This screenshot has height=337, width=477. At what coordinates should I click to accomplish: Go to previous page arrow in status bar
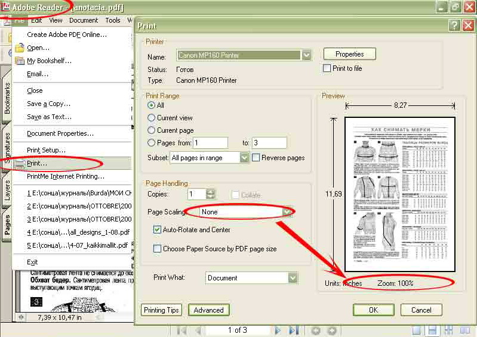pos(198,330)
